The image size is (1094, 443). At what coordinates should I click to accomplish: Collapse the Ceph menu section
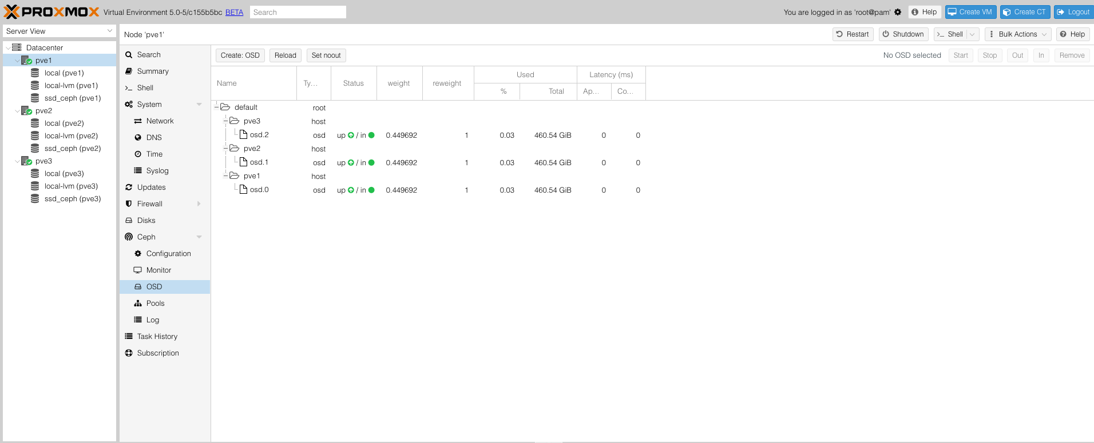click(x=199, y=237)
